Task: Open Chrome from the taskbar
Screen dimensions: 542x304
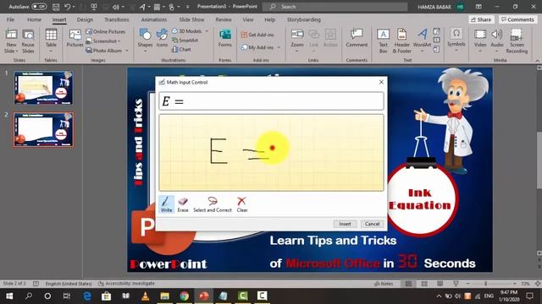Action: click(185, 296)
